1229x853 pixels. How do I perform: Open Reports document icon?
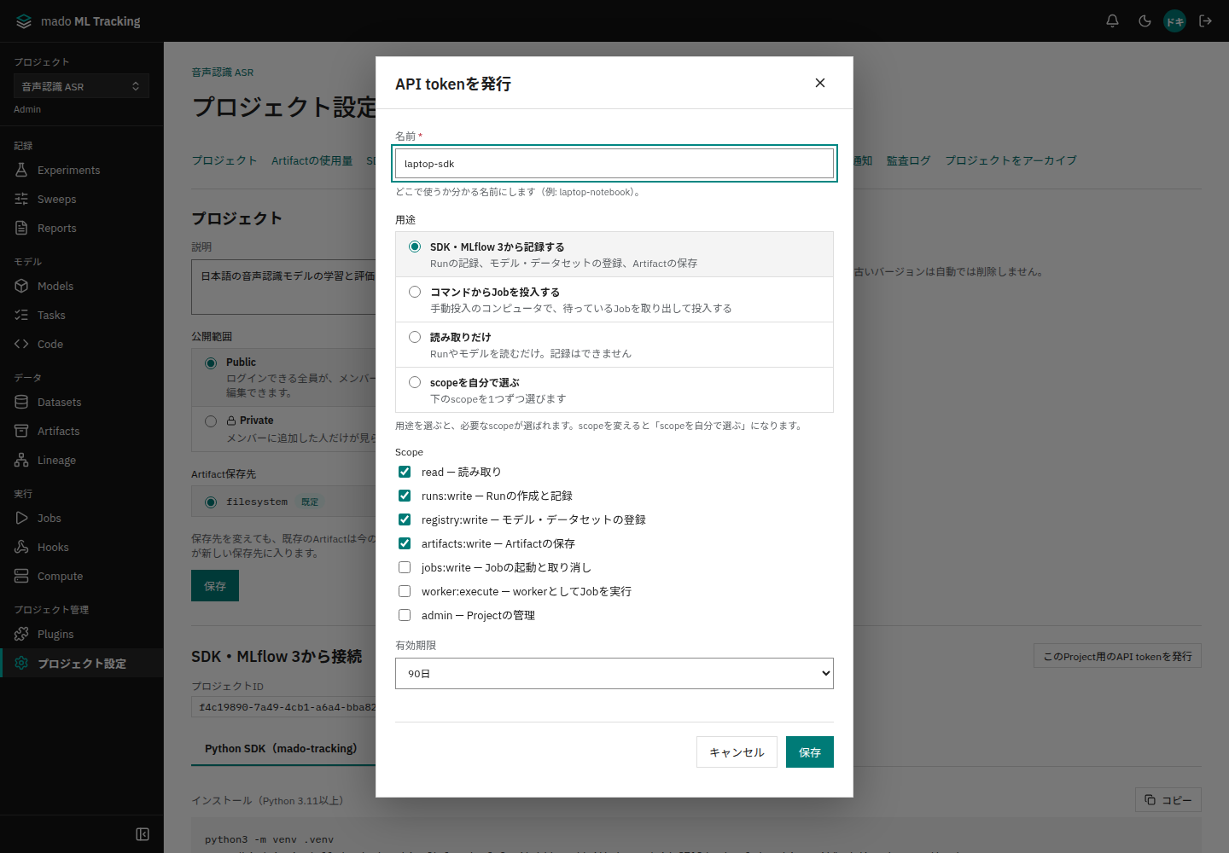tap(21, 228)
